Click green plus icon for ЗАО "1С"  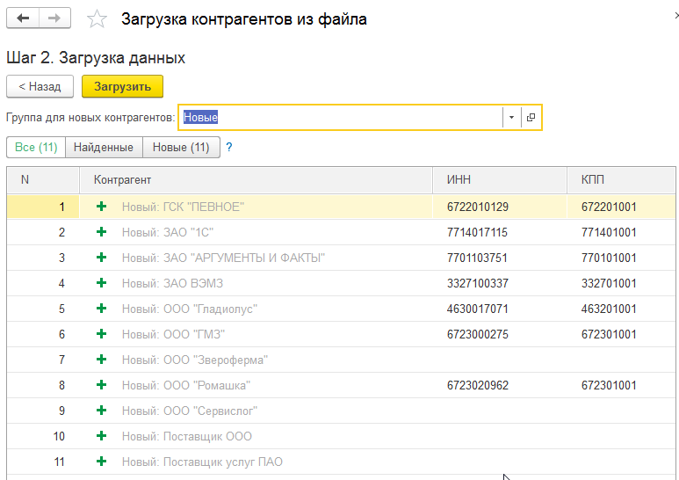(101, 232)
